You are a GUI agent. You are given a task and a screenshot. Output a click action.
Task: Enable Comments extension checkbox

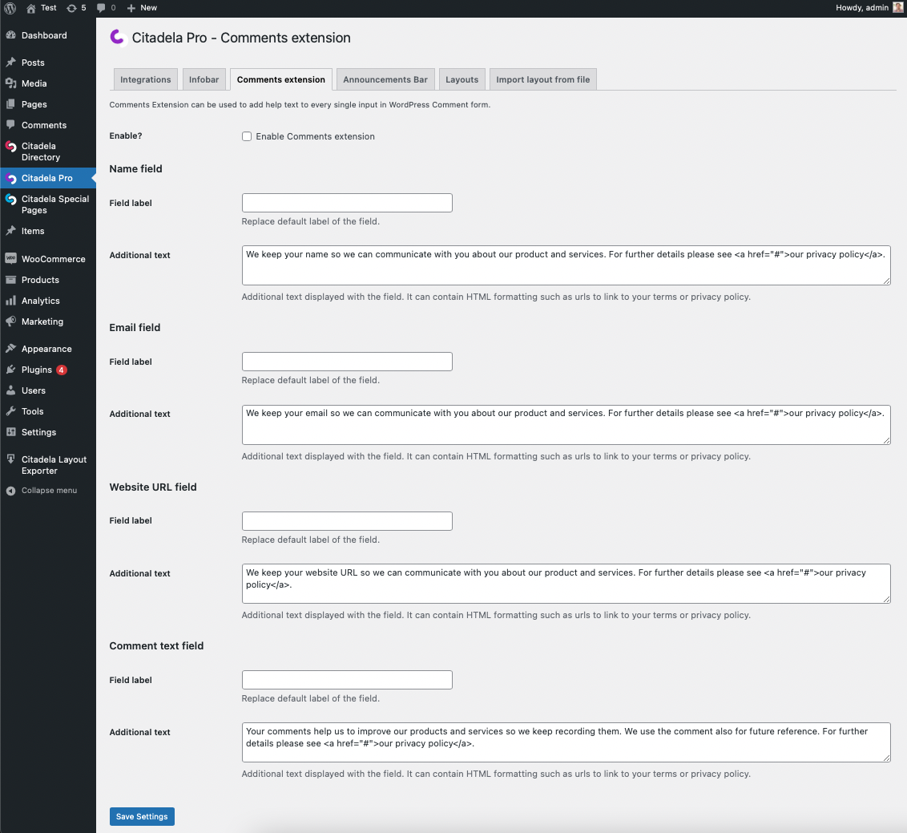[x=247, y=136]
